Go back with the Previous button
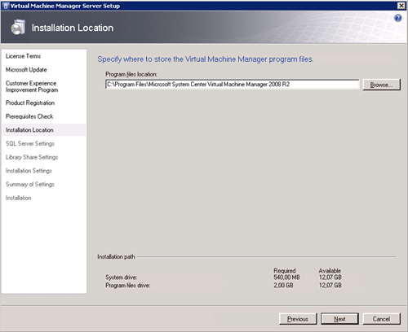408x332 pixels. click(298, 319)
